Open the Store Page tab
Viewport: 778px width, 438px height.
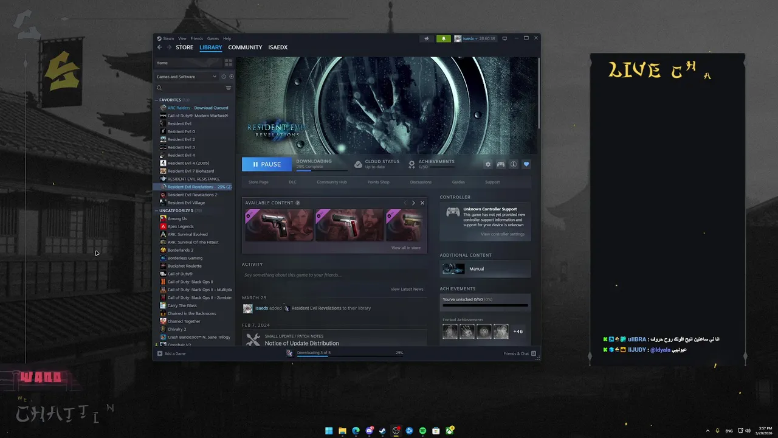coord(258,182)
